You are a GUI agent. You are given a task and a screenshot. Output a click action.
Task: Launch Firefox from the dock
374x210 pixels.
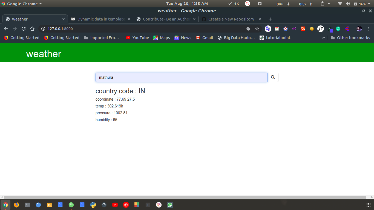[16, 205]
